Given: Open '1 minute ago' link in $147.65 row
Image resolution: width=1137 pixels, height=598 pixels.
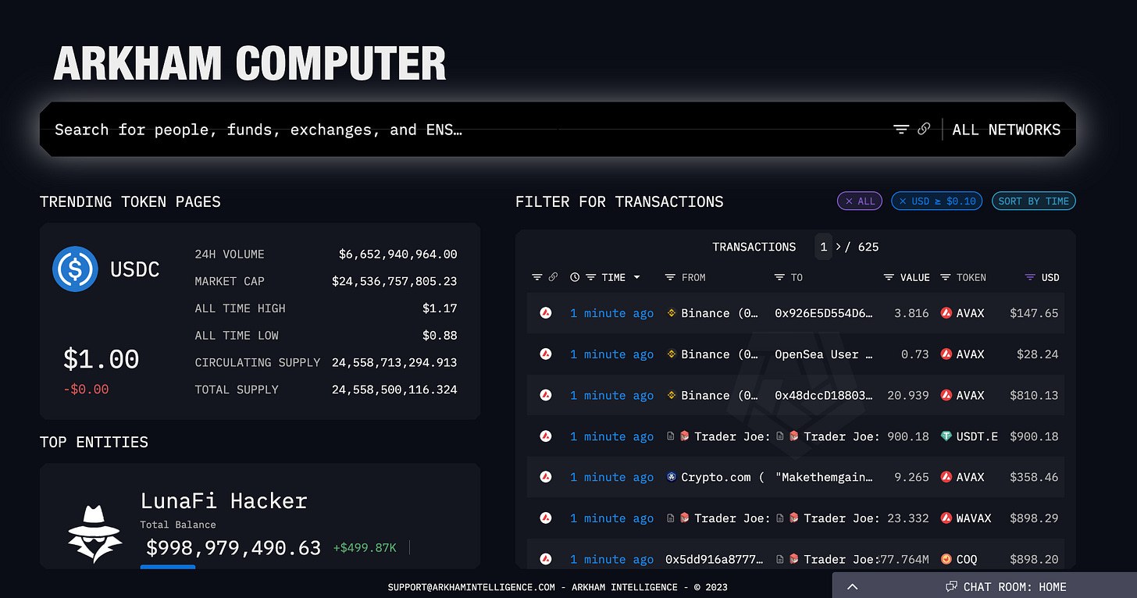Looking at the screenshot, I should click(611, 313).
